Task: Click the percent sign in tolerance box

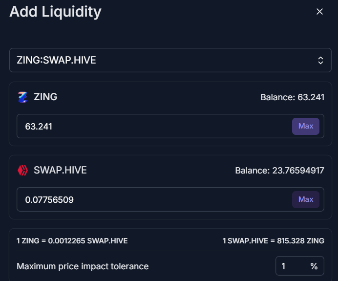Action: click(x=314, y=266)
